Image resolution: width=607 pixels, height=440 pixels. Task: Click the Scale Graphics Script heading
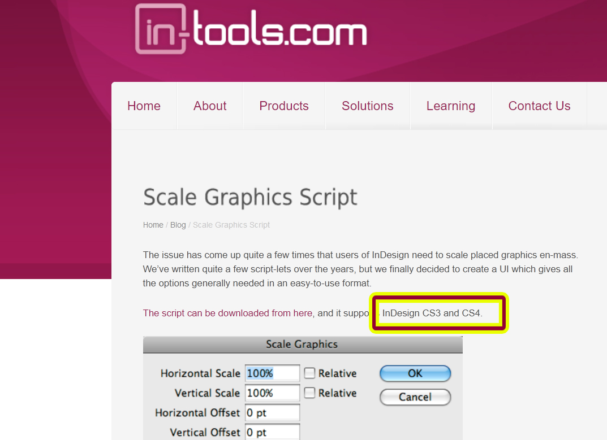250,198
